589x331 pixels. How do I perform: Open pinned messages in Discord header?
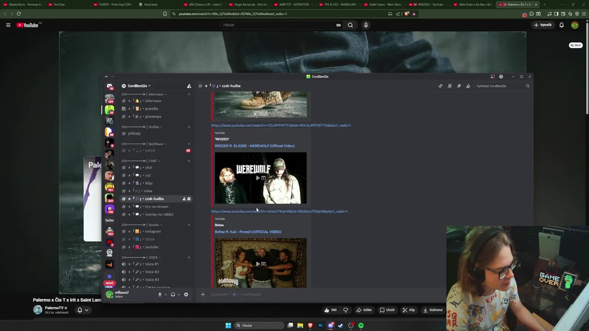pos(459,86)
